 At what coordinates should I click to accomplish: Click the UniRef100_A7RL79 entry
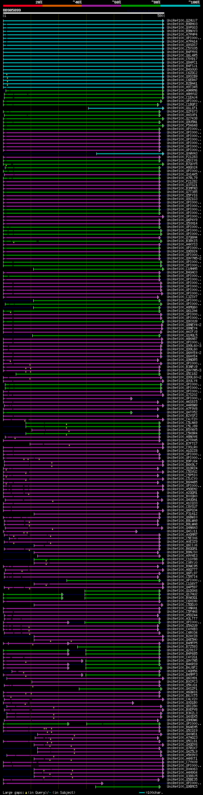point(182,178)
